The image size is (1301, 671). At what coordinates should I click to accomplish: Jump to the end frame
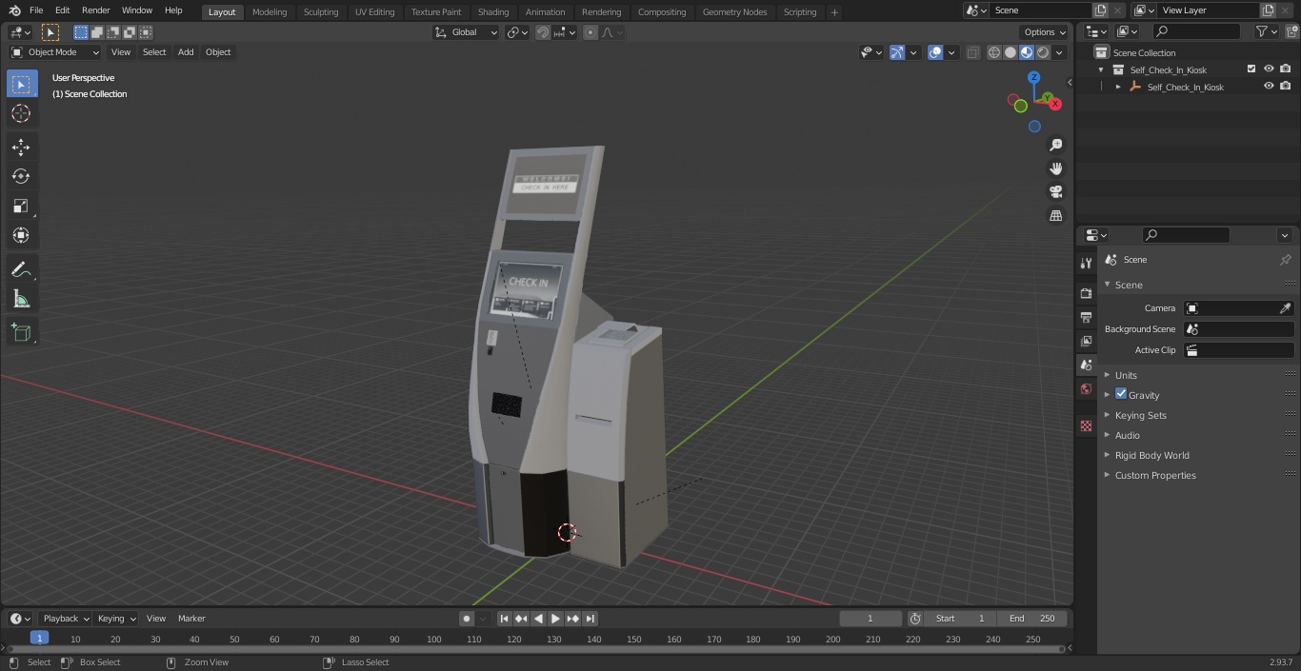(590, 619)
